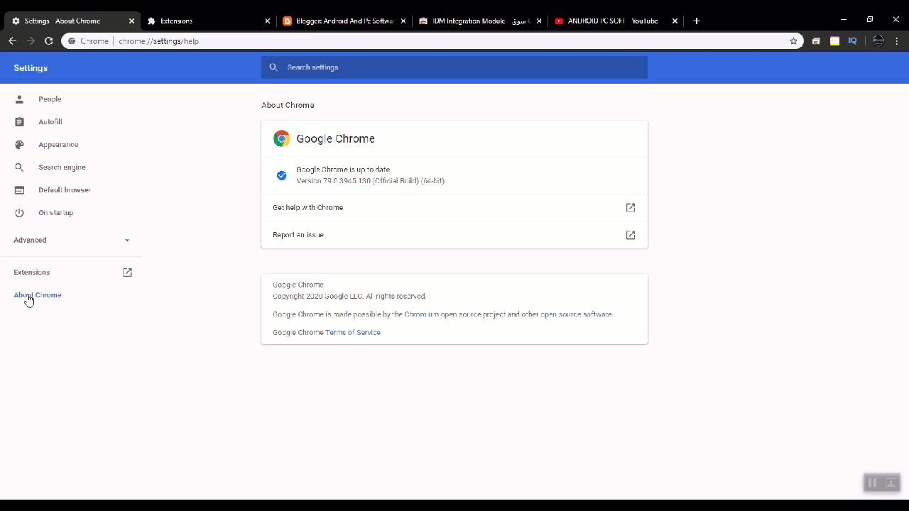Click the Copyright 2020 Google LLC text

349,297
